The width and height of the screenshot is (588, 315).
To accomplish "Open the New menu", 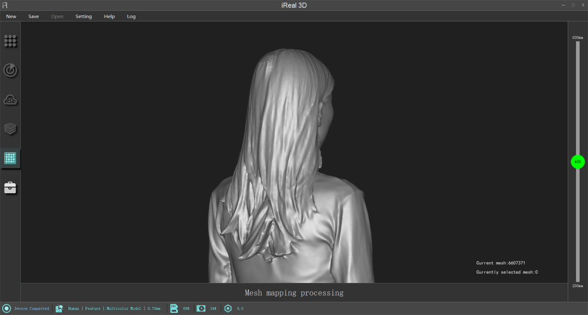I will [x=11, y=16].
